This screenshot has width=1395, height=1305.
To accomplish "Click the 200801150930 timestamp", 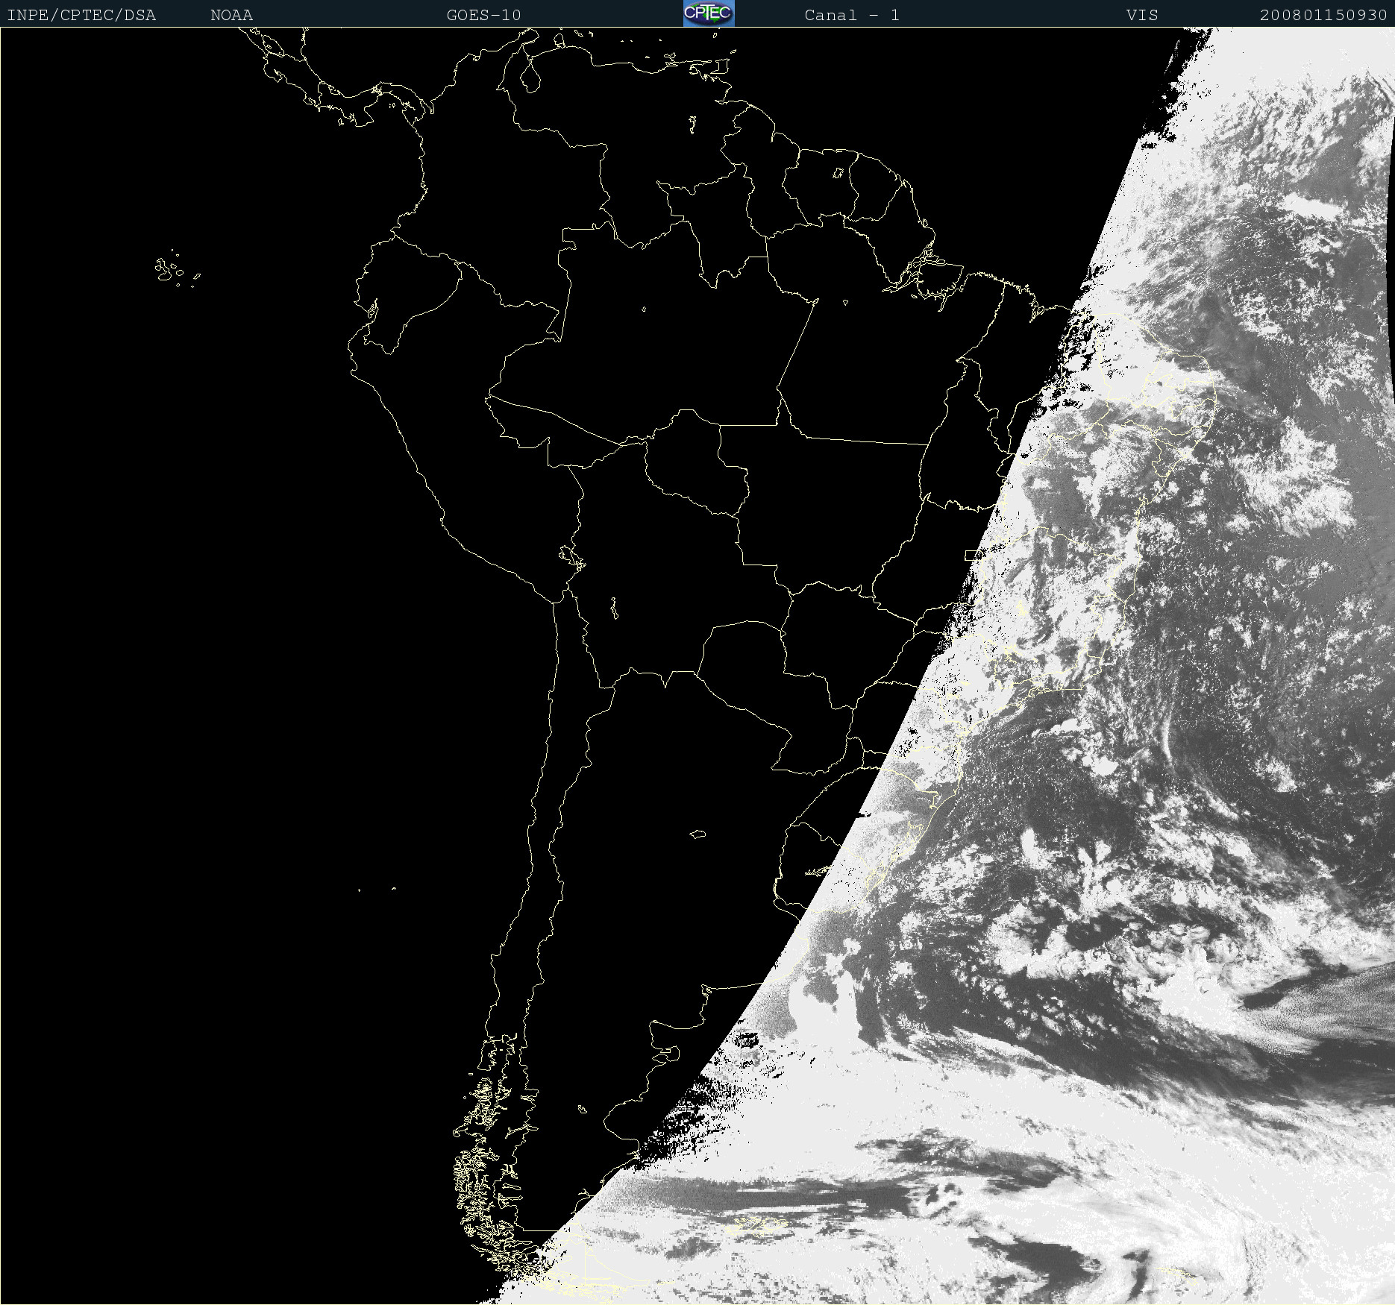I will pyautogui.click(x=1323, y=15).
